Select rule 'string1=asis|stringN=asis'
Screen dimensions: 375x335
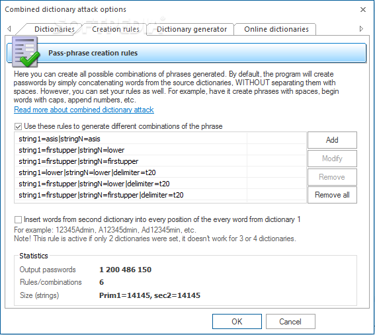(x=160, y=139)
